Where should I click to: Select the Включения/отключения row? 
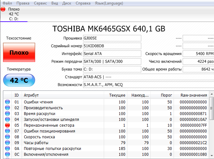(x=106, y=154)
